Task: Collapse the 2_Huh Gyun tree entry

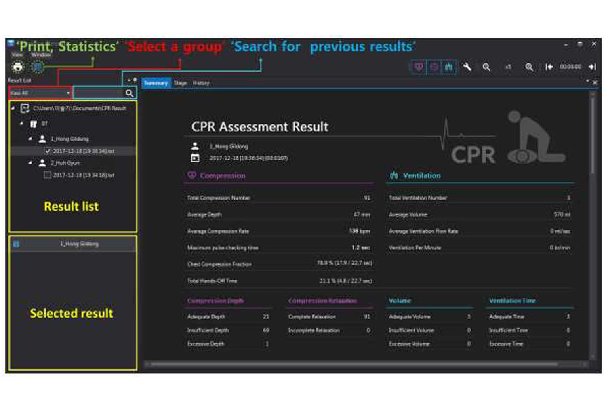Action: tap(29, 162)
